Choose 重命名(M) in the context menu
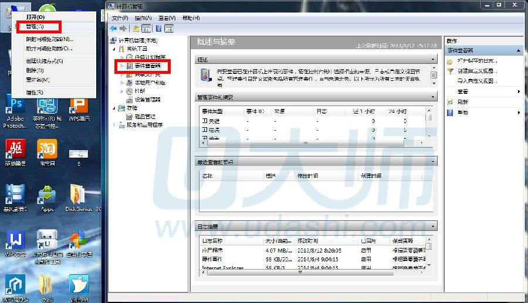The height and width of the screenshot is (303, 528). click(38, 80)
